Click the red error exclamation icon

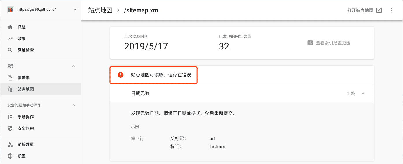click(120, 75)
